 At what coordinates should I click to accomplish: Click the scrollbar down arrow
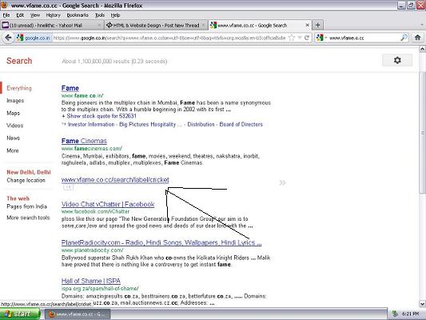(x=423, y=303)
